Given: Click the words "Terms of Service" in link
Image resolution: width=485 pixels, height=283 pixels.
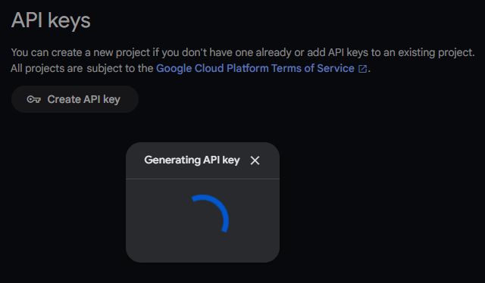Looking at the screenshot, I should [x=313, y=68].
